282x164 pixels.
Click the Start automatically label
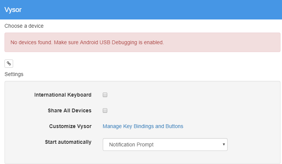pyautogui.click(x=68, y=142)
